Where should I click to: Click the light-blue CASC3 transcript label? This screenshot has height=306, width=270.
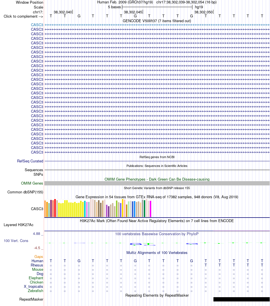[37, 25]
